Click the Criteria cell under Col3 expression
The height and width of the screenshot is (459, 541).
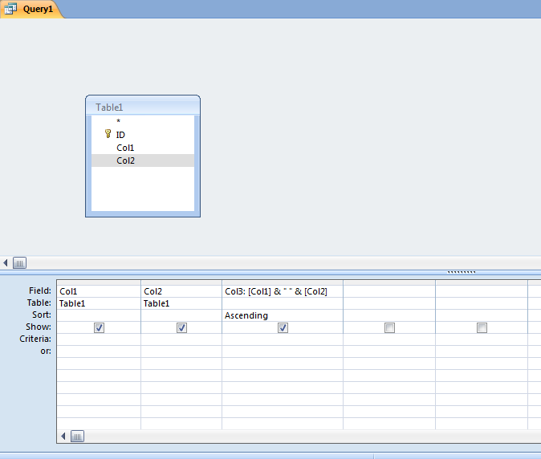(x=283, y=339)
